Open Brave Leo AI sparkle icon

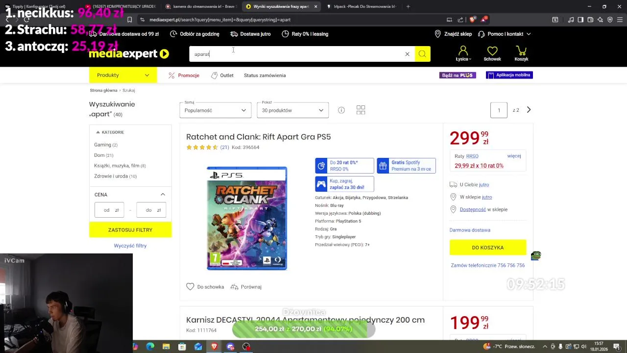coord(600,20)
